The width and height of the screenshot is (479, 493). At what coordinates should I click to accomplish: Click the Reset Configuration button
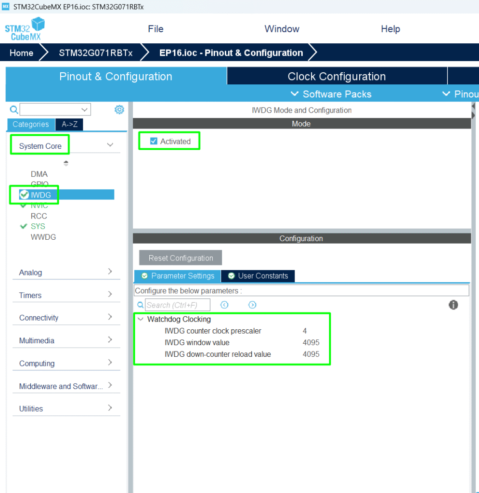point(181,258)
